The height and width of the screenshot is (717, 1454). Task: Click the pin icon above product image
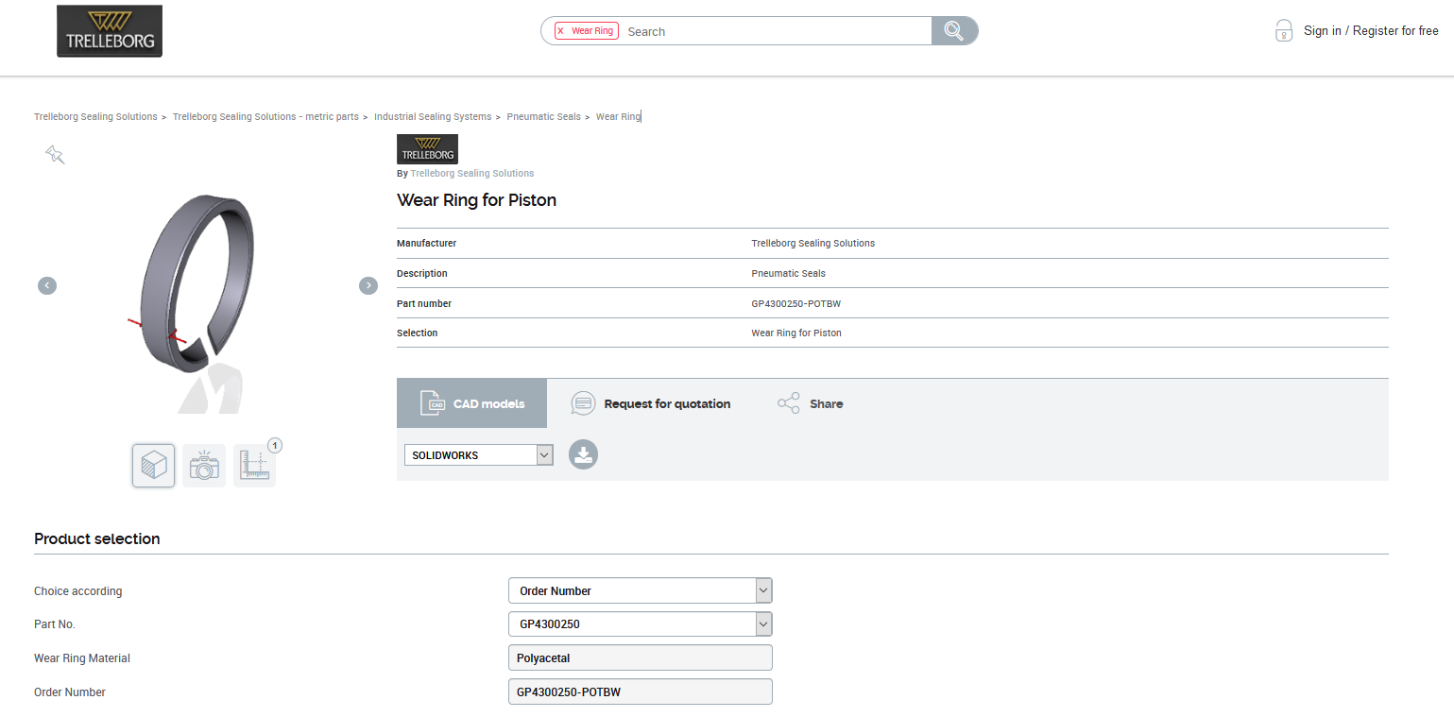55,155
